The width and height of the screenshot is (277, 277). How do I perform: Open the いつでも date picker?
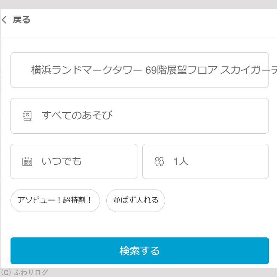(74, 161)
